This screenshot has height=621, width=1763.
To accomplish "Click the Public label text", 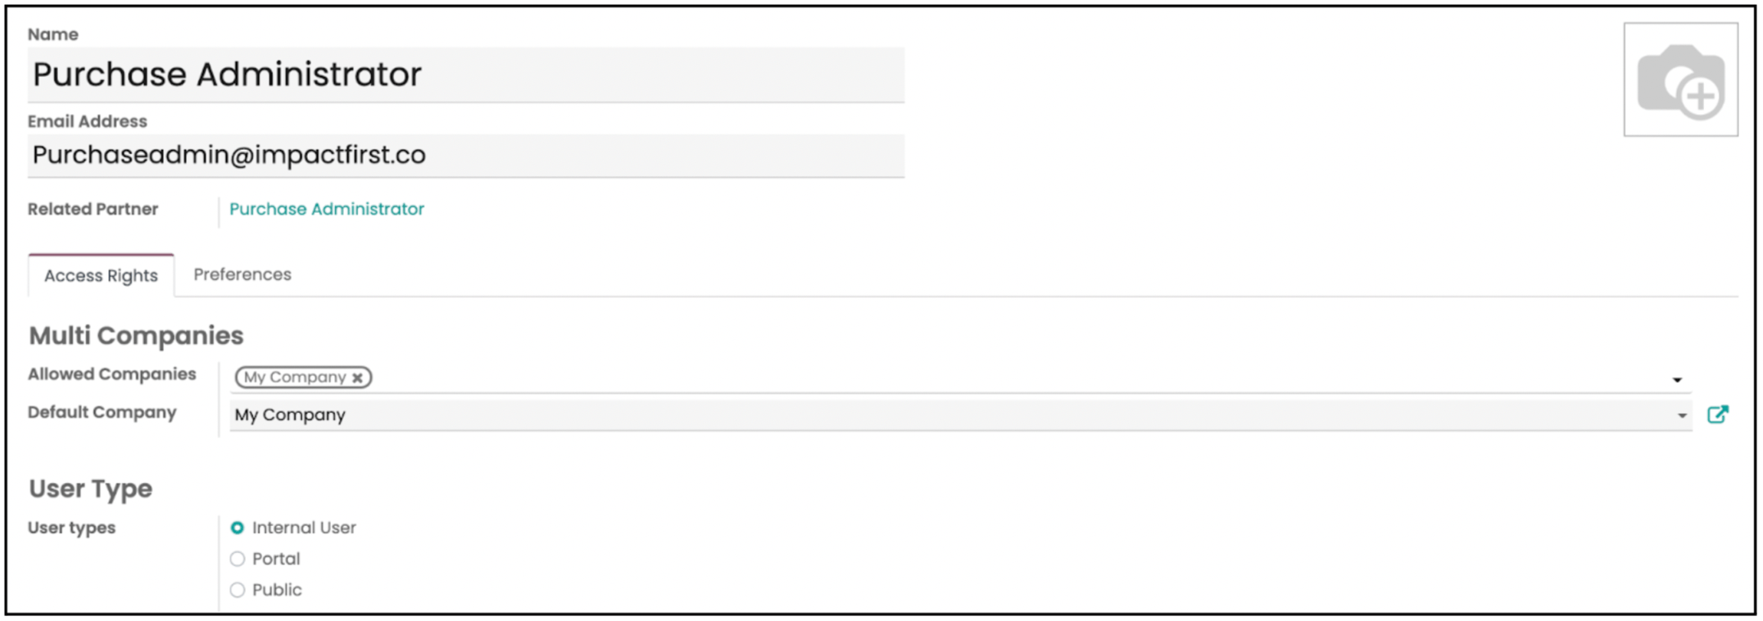I will pos(277,590).
